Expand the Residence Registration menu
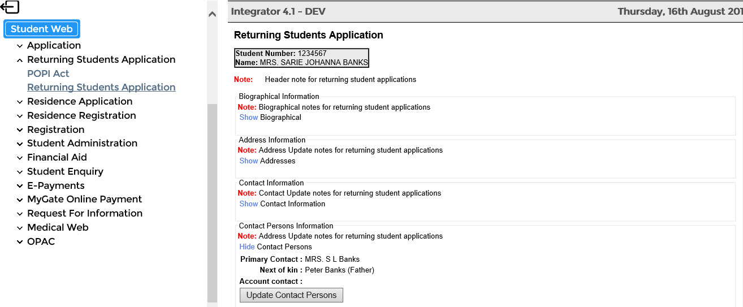Screen dimensions: 743x307 click(81, 115)
